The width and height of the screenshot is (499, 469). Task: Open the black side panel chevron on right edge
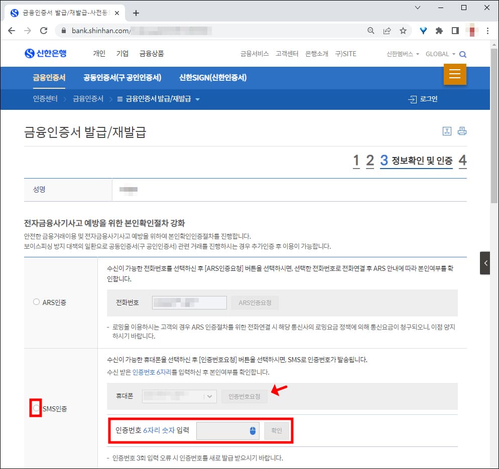pyautogui.click(x=485, y=263)
